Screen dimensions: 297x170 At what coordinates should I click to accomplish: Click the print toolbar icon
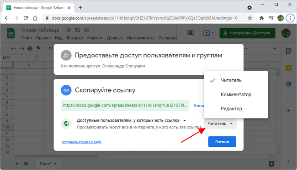(30, 49)
